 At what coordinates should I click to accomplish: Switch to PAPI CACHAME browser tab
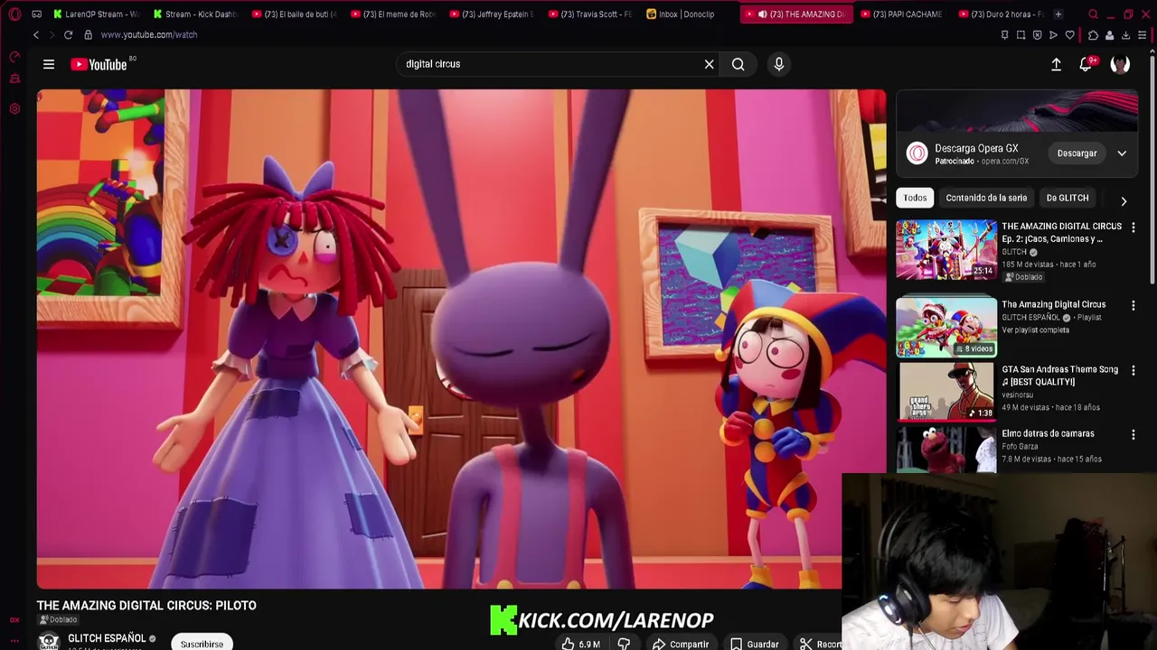(905, 14)
